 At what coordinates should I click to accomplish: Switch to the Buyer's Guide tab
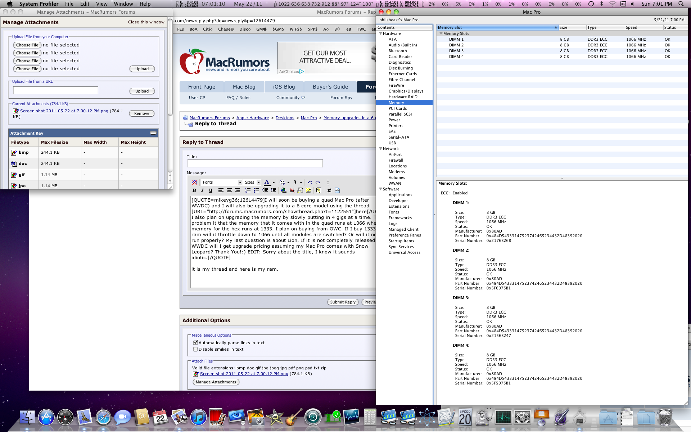pos(330,87)
